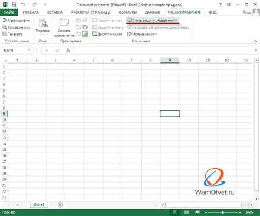Click the zoom slider handle
The height and width of the screenshot is (216, 260).
[x=223, y=213]
